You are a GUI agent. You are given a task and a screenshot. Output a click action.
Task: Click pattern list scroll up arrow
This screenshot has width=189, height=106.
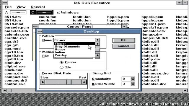tap(97, 44)
